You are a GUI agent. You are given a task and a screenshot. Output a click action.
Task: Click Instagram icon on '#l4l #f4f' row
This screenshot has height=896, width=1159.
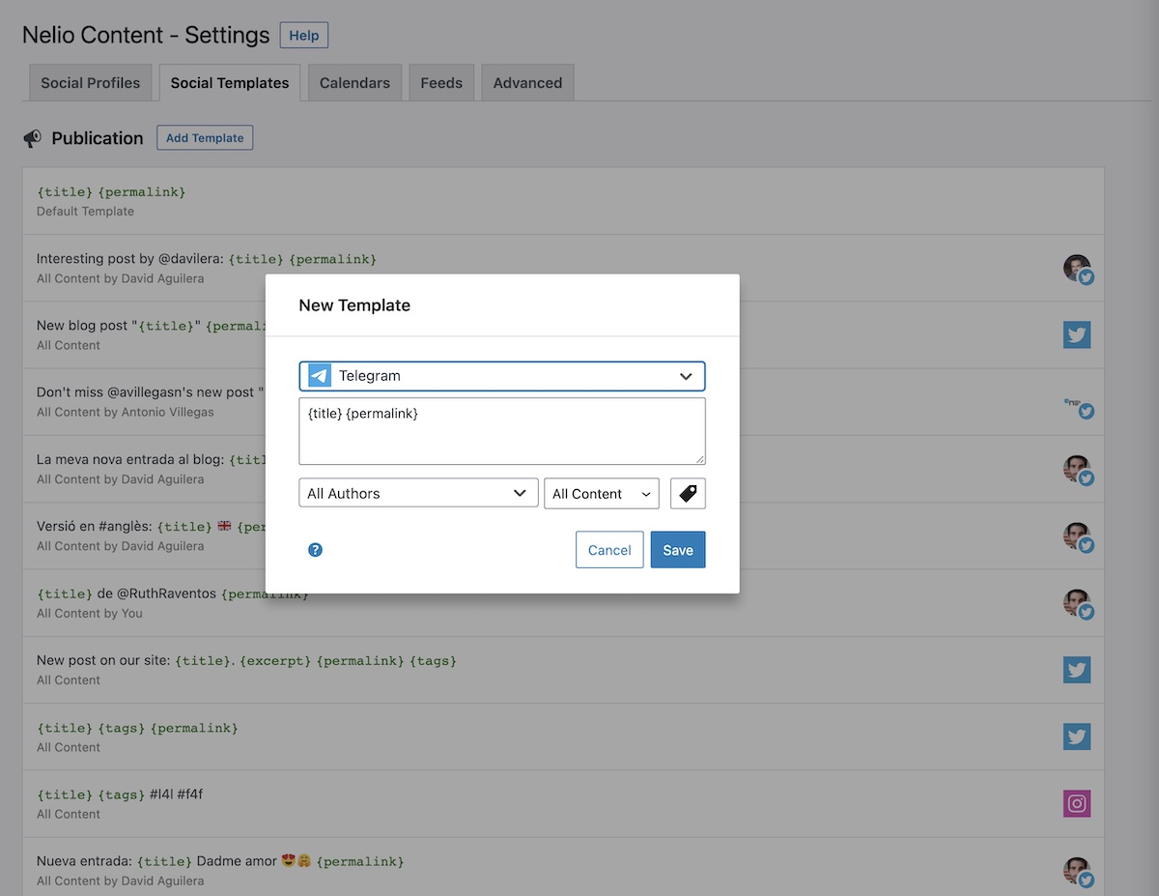pos(1077,803)
